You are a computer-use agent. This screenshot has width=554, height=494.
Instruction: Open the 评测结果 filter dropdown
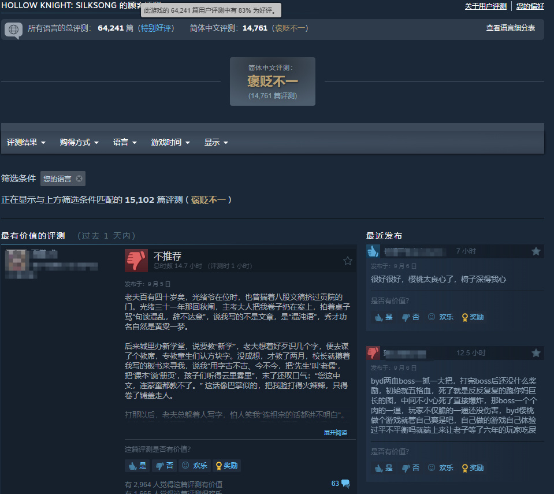pyautogui.click(x=26, y=142)
